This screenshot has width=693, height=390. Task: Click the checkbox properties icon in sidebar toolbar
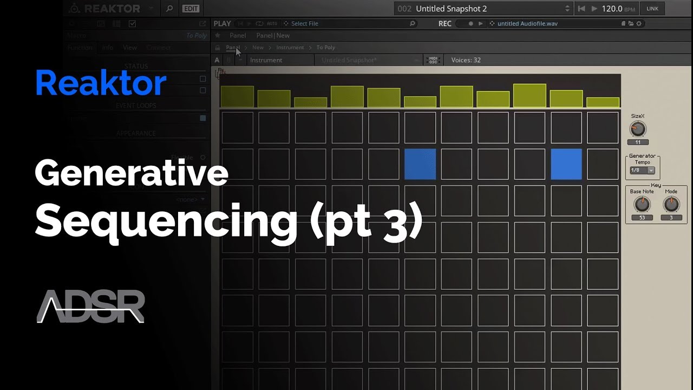(132, 24)
